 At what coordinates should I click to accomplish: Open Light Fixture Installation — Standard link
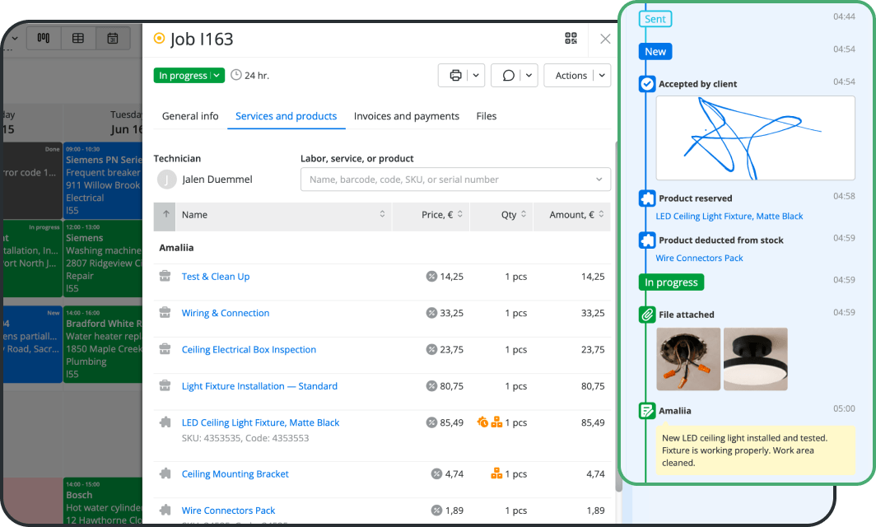pyautogui.click(x=259, y=386)
